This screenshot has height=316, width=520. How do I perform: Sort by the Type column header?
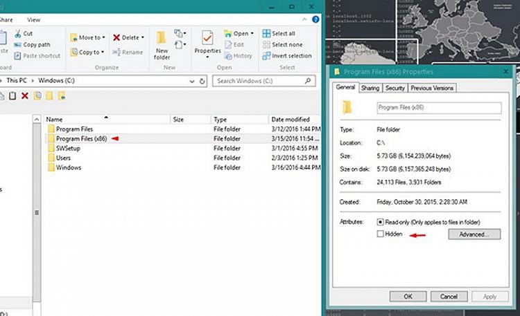pos(239,120)
